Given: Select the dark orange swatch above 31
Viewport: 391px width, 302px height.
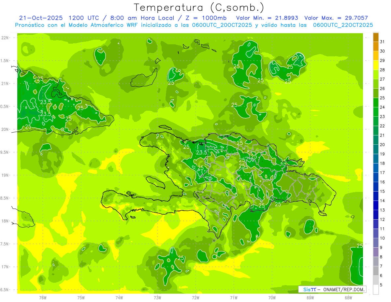Looking at the screenshot, I should click(x=376, y=37).
